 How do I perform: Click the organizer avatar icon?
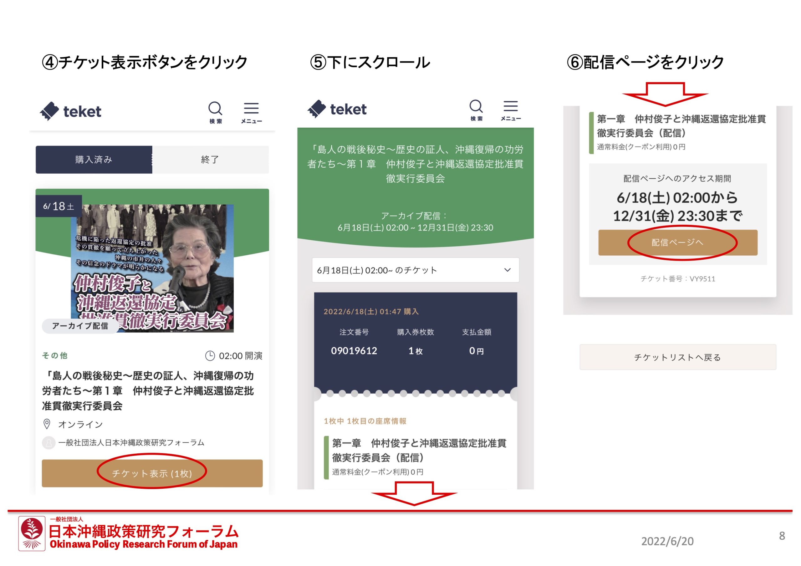[48, 442]
